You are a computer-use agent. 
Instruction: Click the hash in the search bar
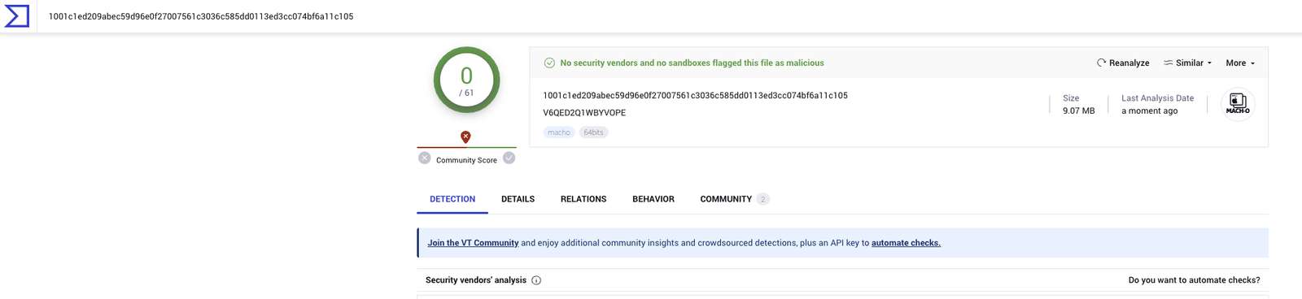coord(201,16)
